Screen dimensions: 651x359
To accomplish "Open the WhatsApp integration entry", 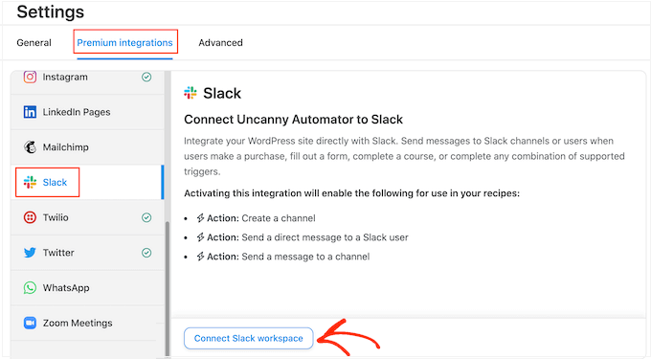I will tap(88, 287).
